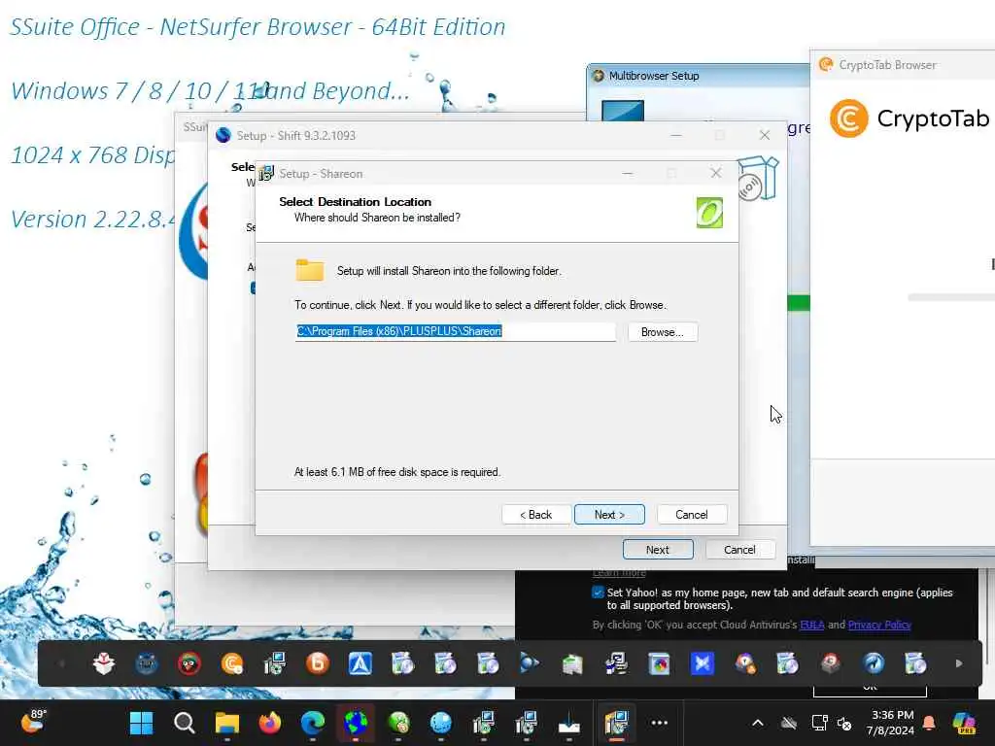Open taskbar Search
This screenshot has width=995, height=746.
click(x=184, y=723)
